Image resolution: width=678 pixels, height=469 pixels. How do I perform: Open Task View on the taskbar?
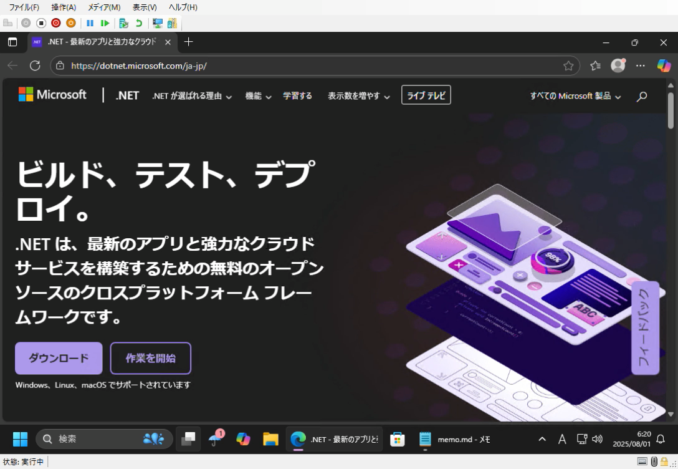[188, 439]
